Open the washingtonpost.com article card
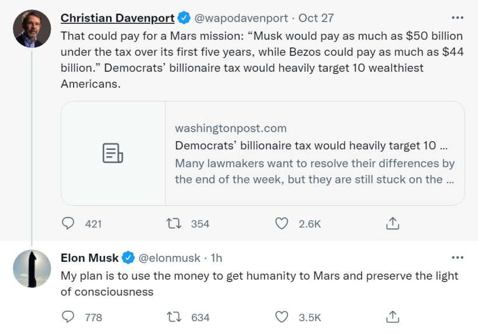The image size is (478, 334). pos(315,153)
